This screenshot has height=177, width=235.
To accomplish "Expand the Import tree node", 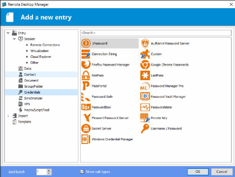I will click(8, 116).
